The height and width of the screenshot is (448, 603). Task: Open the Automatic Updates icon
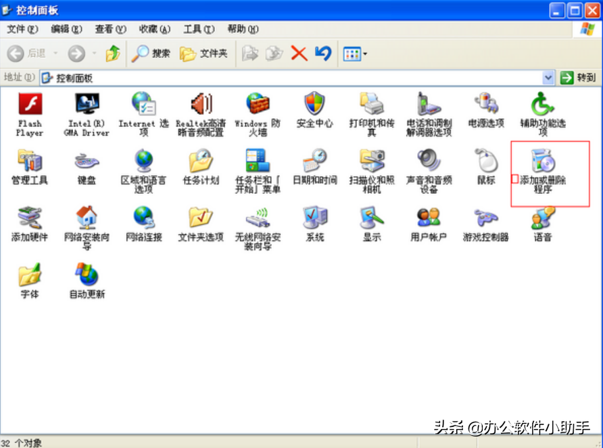click(x=87, y=276)
